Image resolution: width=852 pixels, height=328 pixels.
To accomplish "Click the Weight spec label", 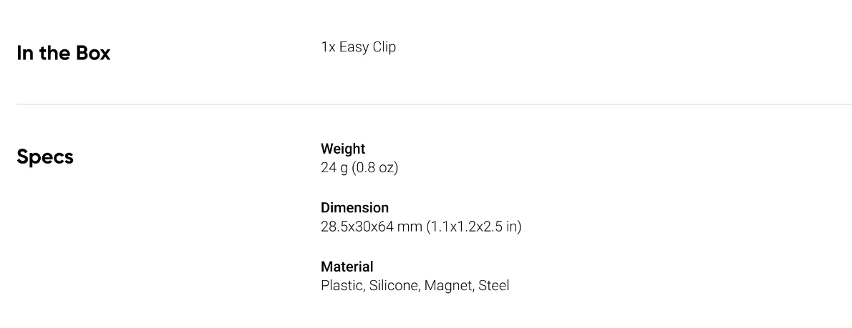I will pyautogui.click(x=343, y=149).
